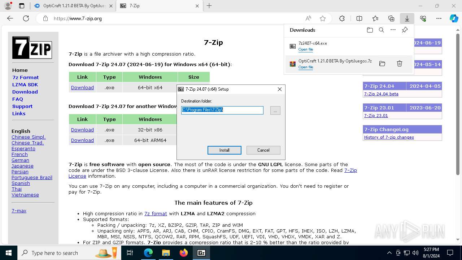Open Support page link
462x260 pixels.
[22, 106]
